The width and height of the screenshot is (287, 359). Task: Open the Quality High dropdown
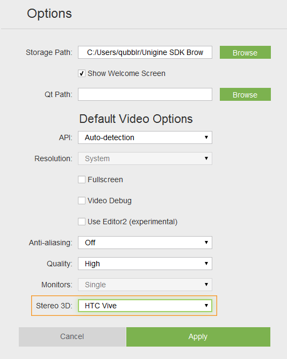pyautogui.click(x=145, y=264)
